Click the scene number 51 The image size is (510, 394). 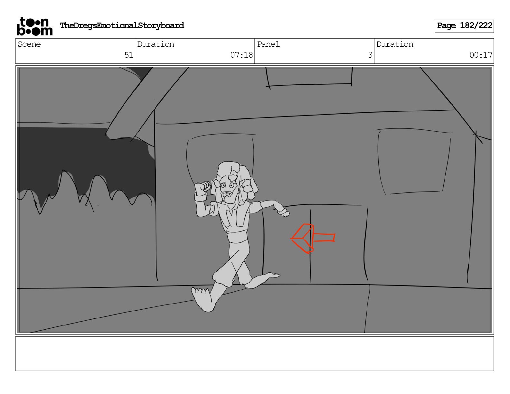point(129,55)
